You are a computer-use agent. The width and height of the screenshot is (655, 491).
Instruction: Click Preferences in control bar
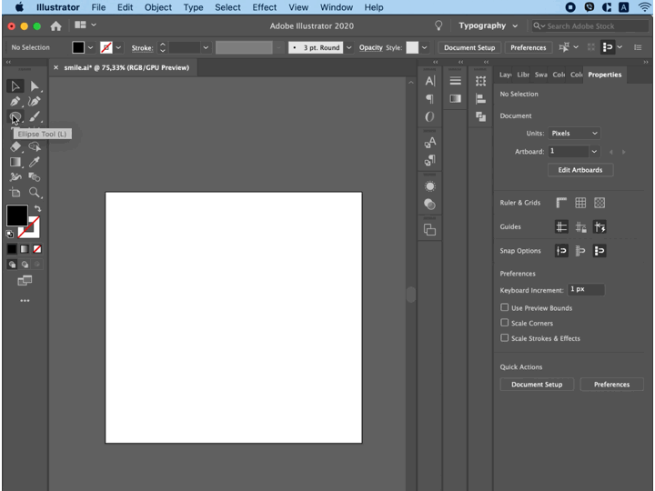tap(528, 47)
